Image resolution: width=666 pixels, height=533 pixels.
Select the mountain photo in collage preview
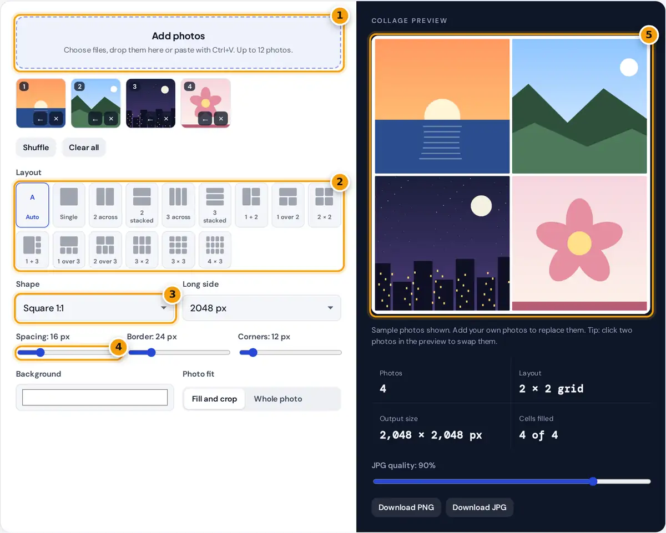579,106
